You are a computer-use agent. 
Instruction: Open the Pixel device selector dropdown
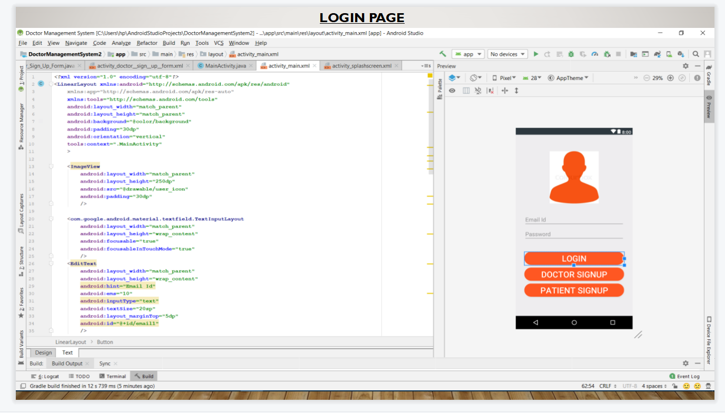coord(504,78)
